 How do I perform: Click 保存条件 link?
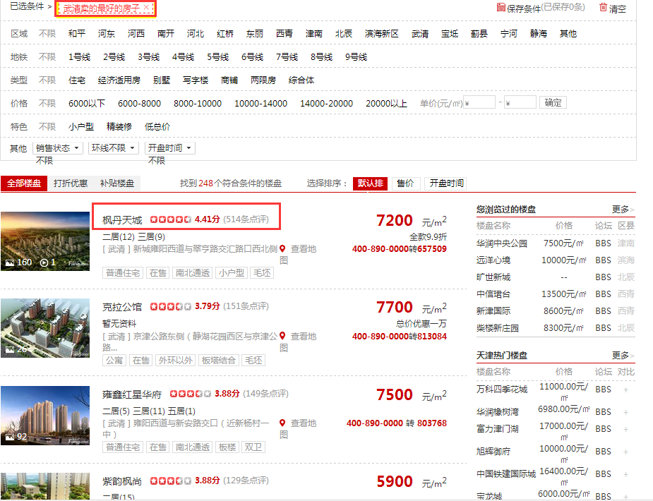[524, 8]
